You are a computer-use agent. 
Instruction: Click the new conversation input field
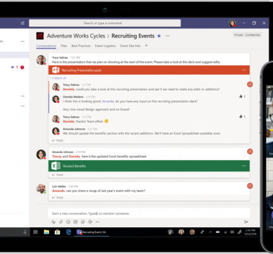149,213
